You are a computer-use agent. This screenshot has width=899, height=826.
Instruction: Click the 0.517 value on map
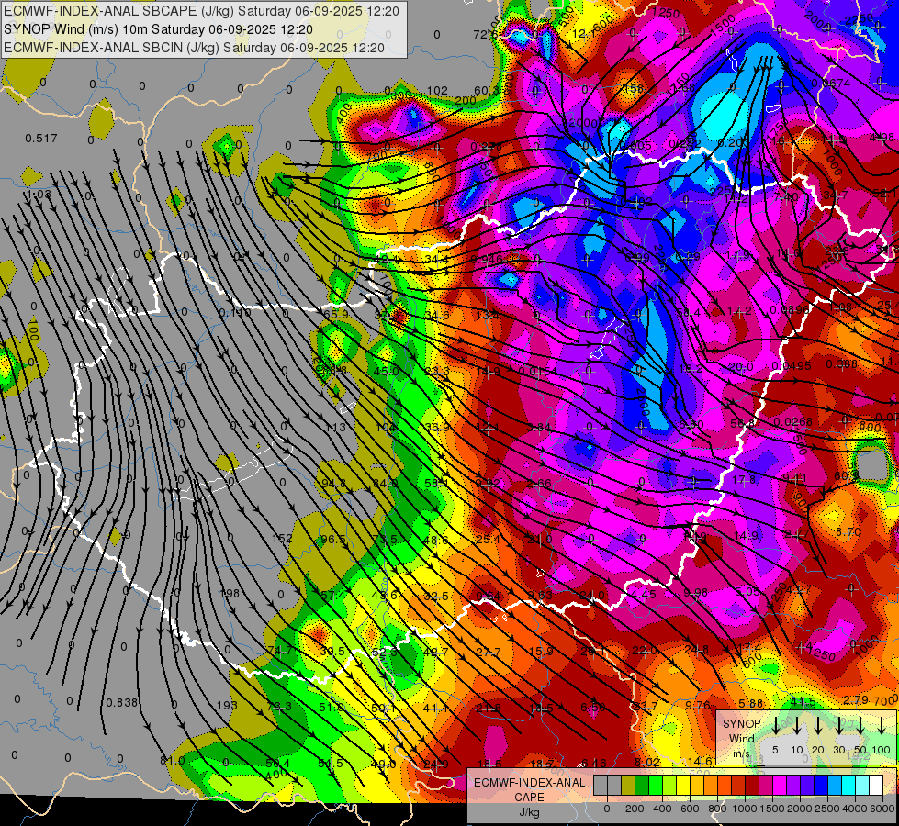41,139
